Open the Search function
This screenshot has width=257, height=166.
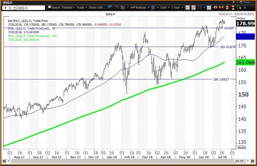click(54, 8)
